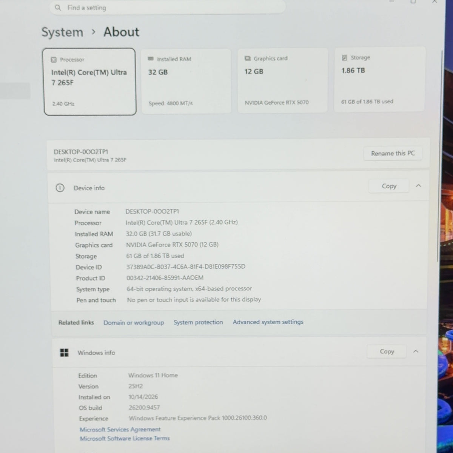Screen dimensions: 453x453
Task: Focus the Find a setting search box
Action: click(x=167, y=7)
